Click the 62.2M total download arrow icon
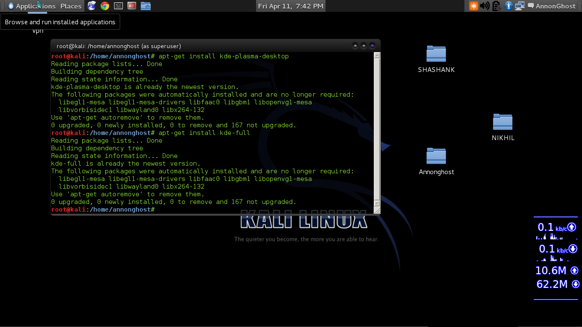The height and width of the screenshot is (327, 582). tap(576, 284)
